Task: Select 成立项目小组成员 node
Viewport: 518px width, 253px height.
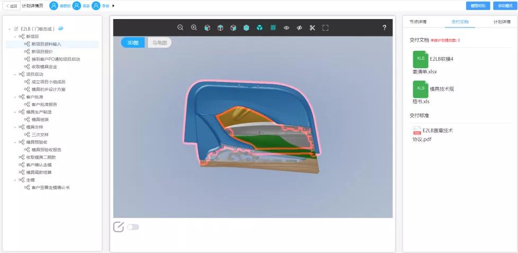Action: pos(49,82)
